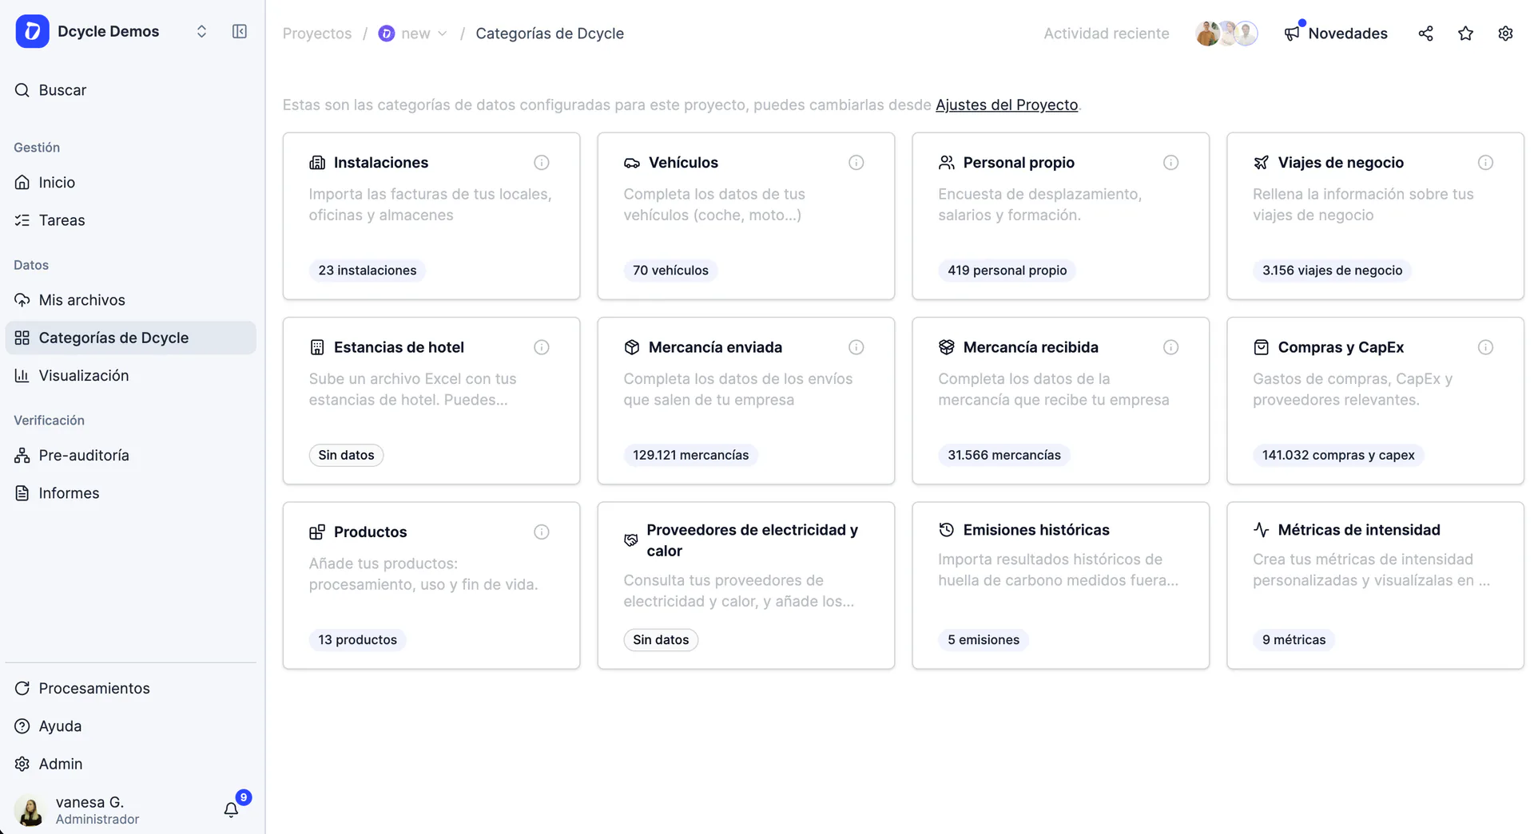
Task: Expand the Dcycle Demos organization switcher
Action: pyautogui.click(x=201, y=32)
